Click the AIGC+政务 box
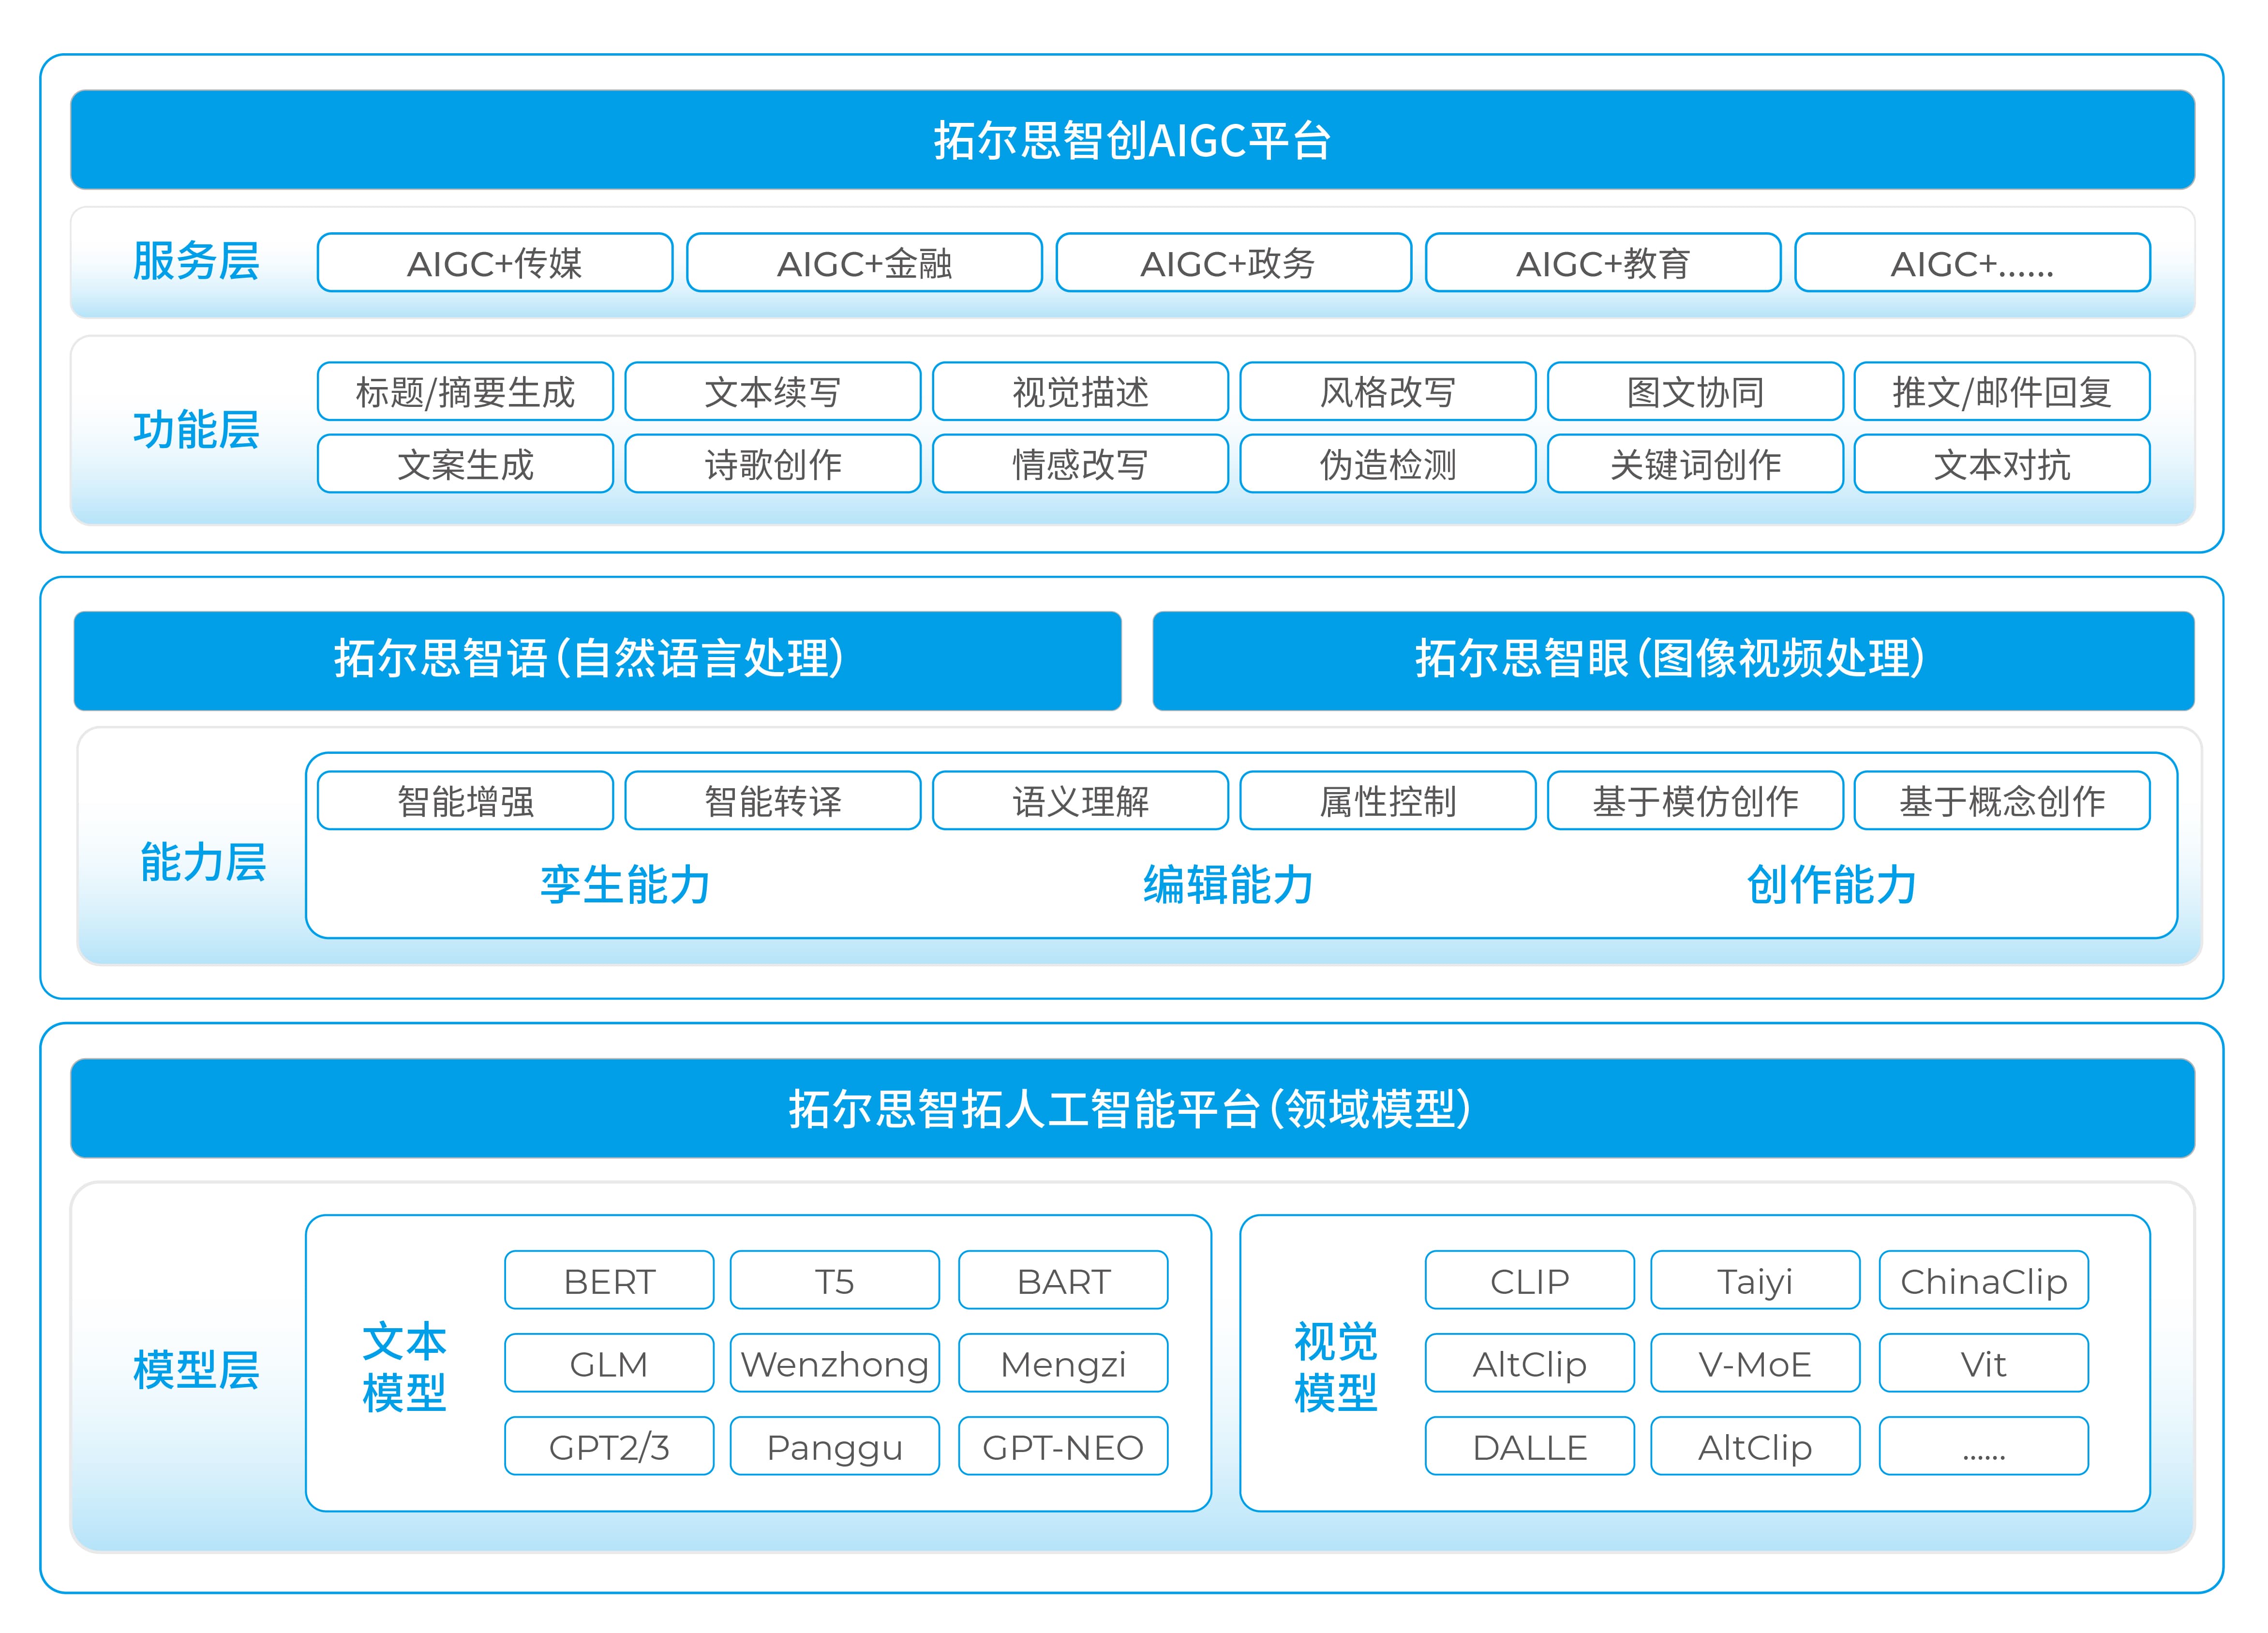The image size is (2268, 1633). coord(1233,263)
